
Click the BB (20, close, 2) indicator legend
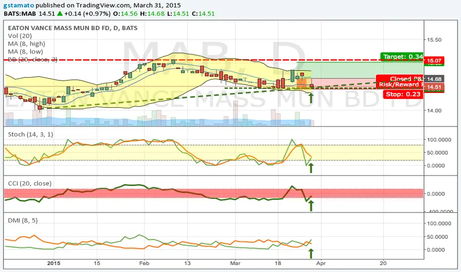tap(33, 59)
